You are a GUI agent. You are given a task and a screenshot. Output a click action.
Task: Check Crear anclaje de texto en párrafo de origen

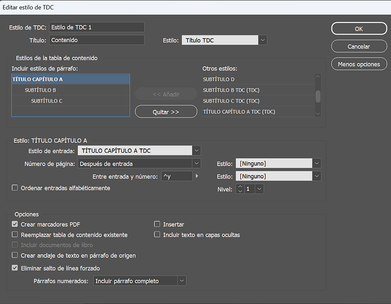click(15, 255)
